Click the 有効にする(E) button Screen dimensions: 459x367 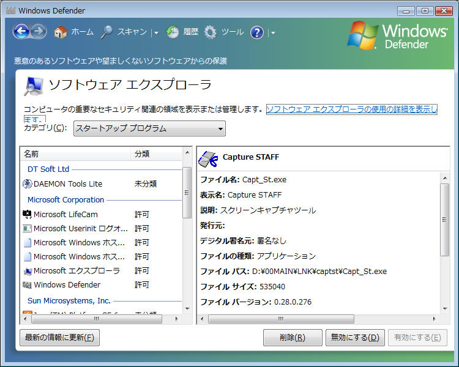tap(417, 338)
